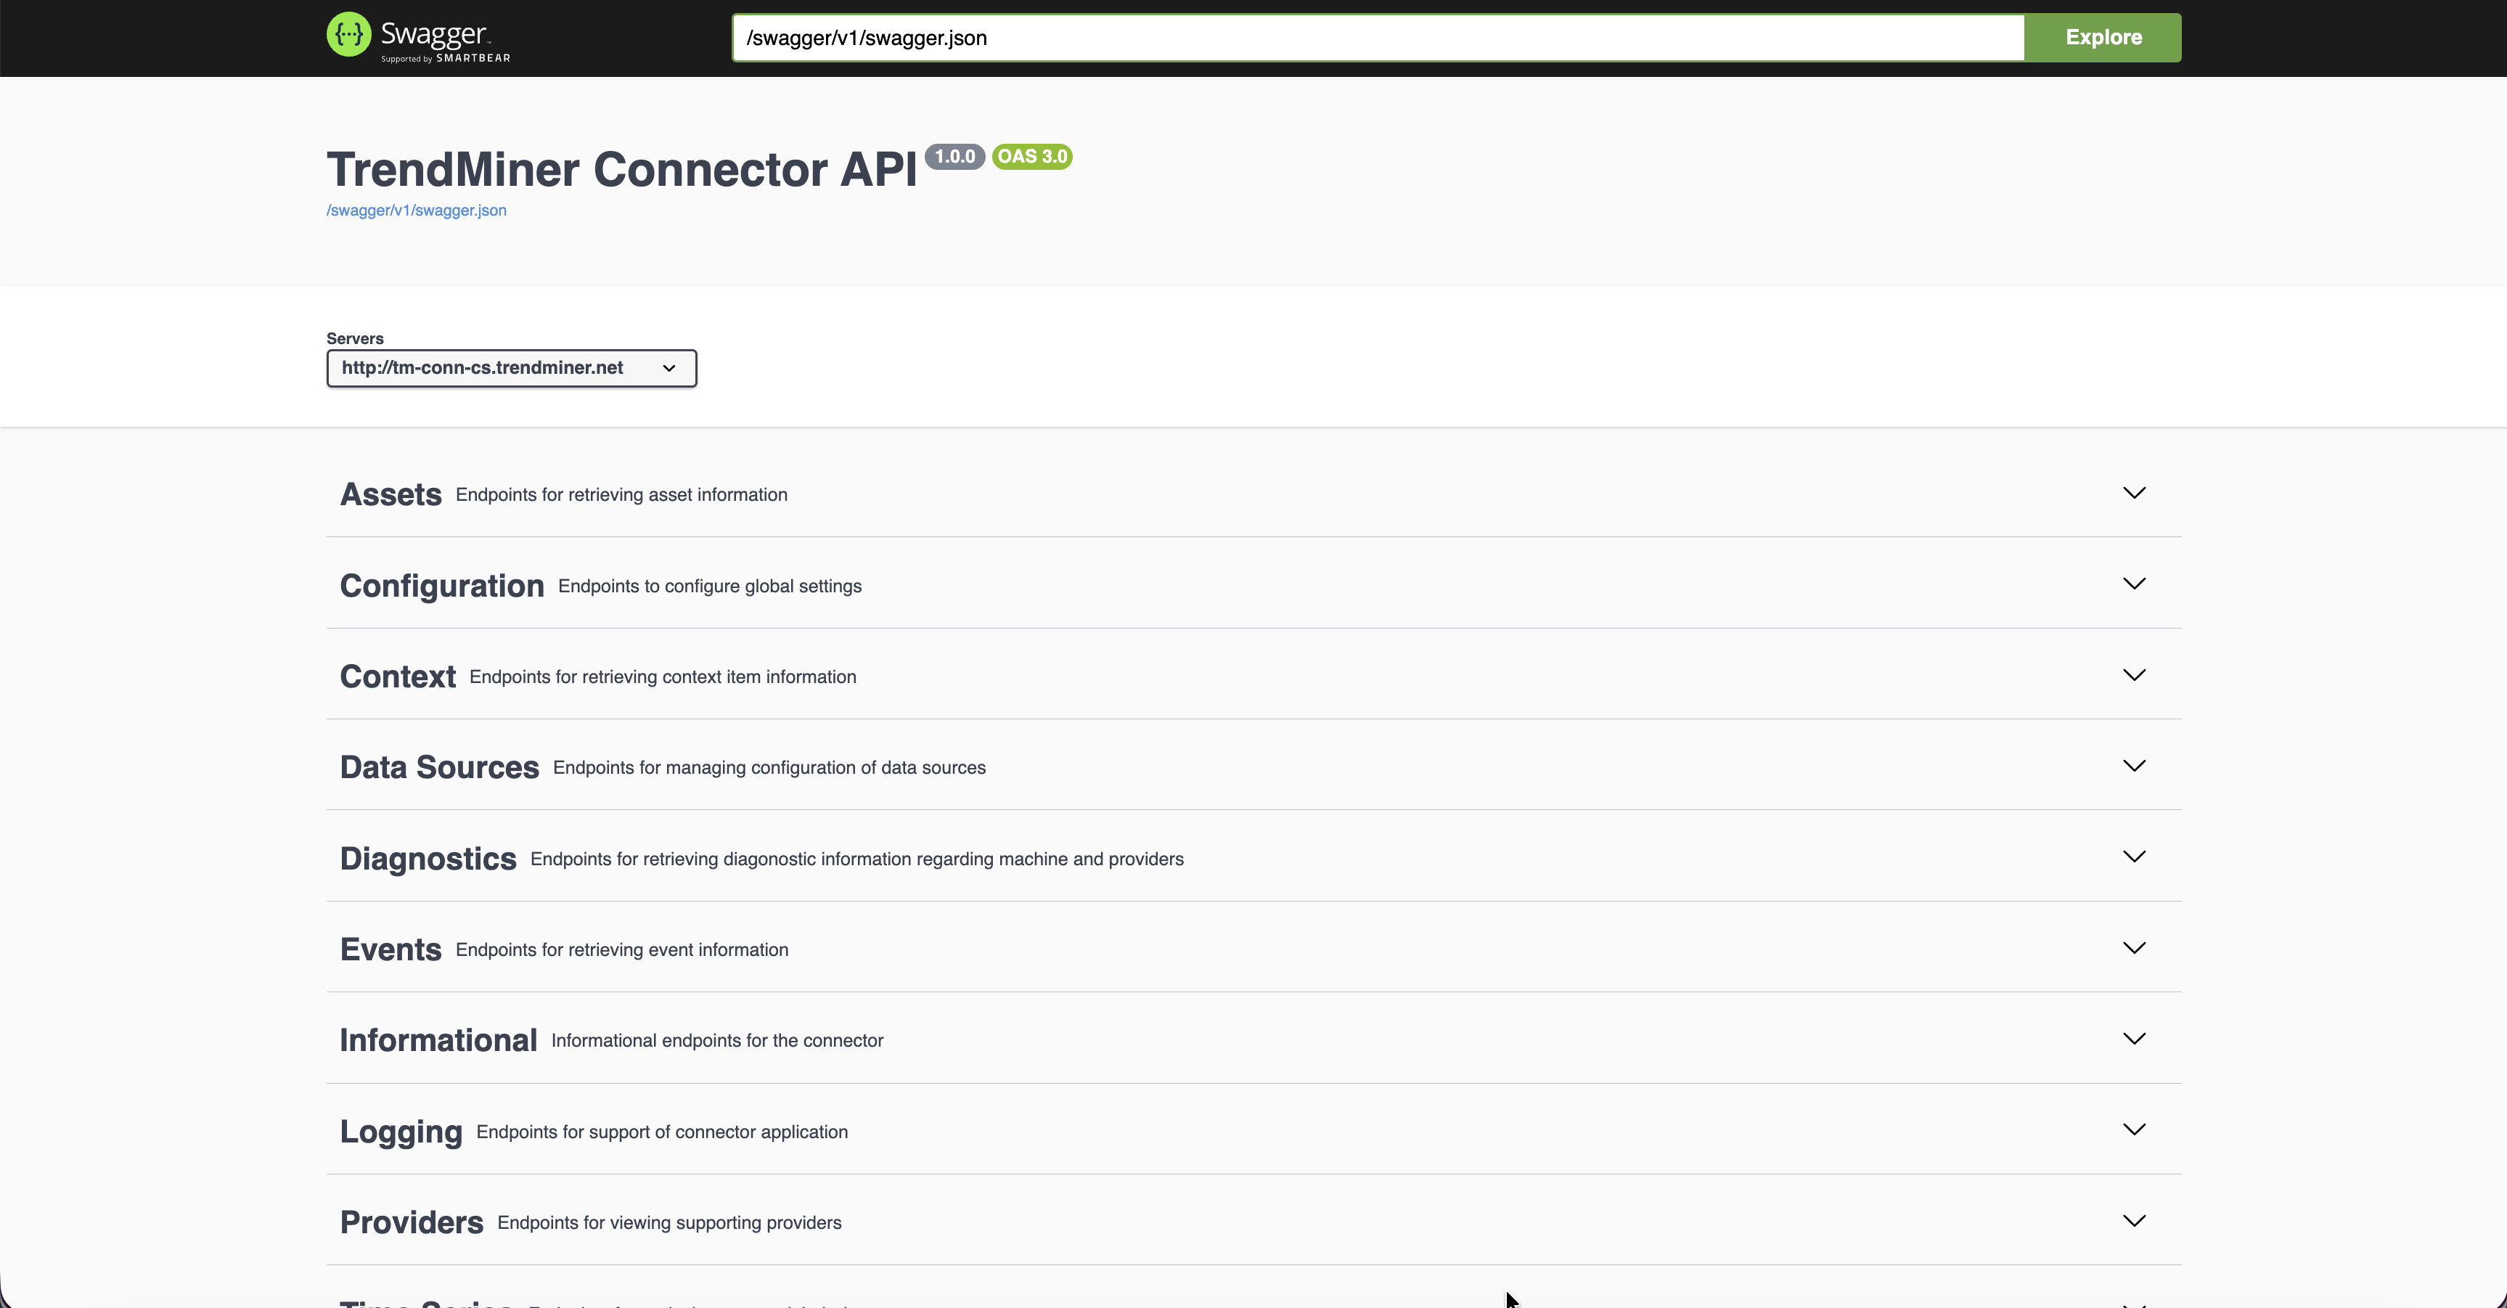Click the Swagger logo
This screenshot has width=2507, height=1308.
(417, 37)
